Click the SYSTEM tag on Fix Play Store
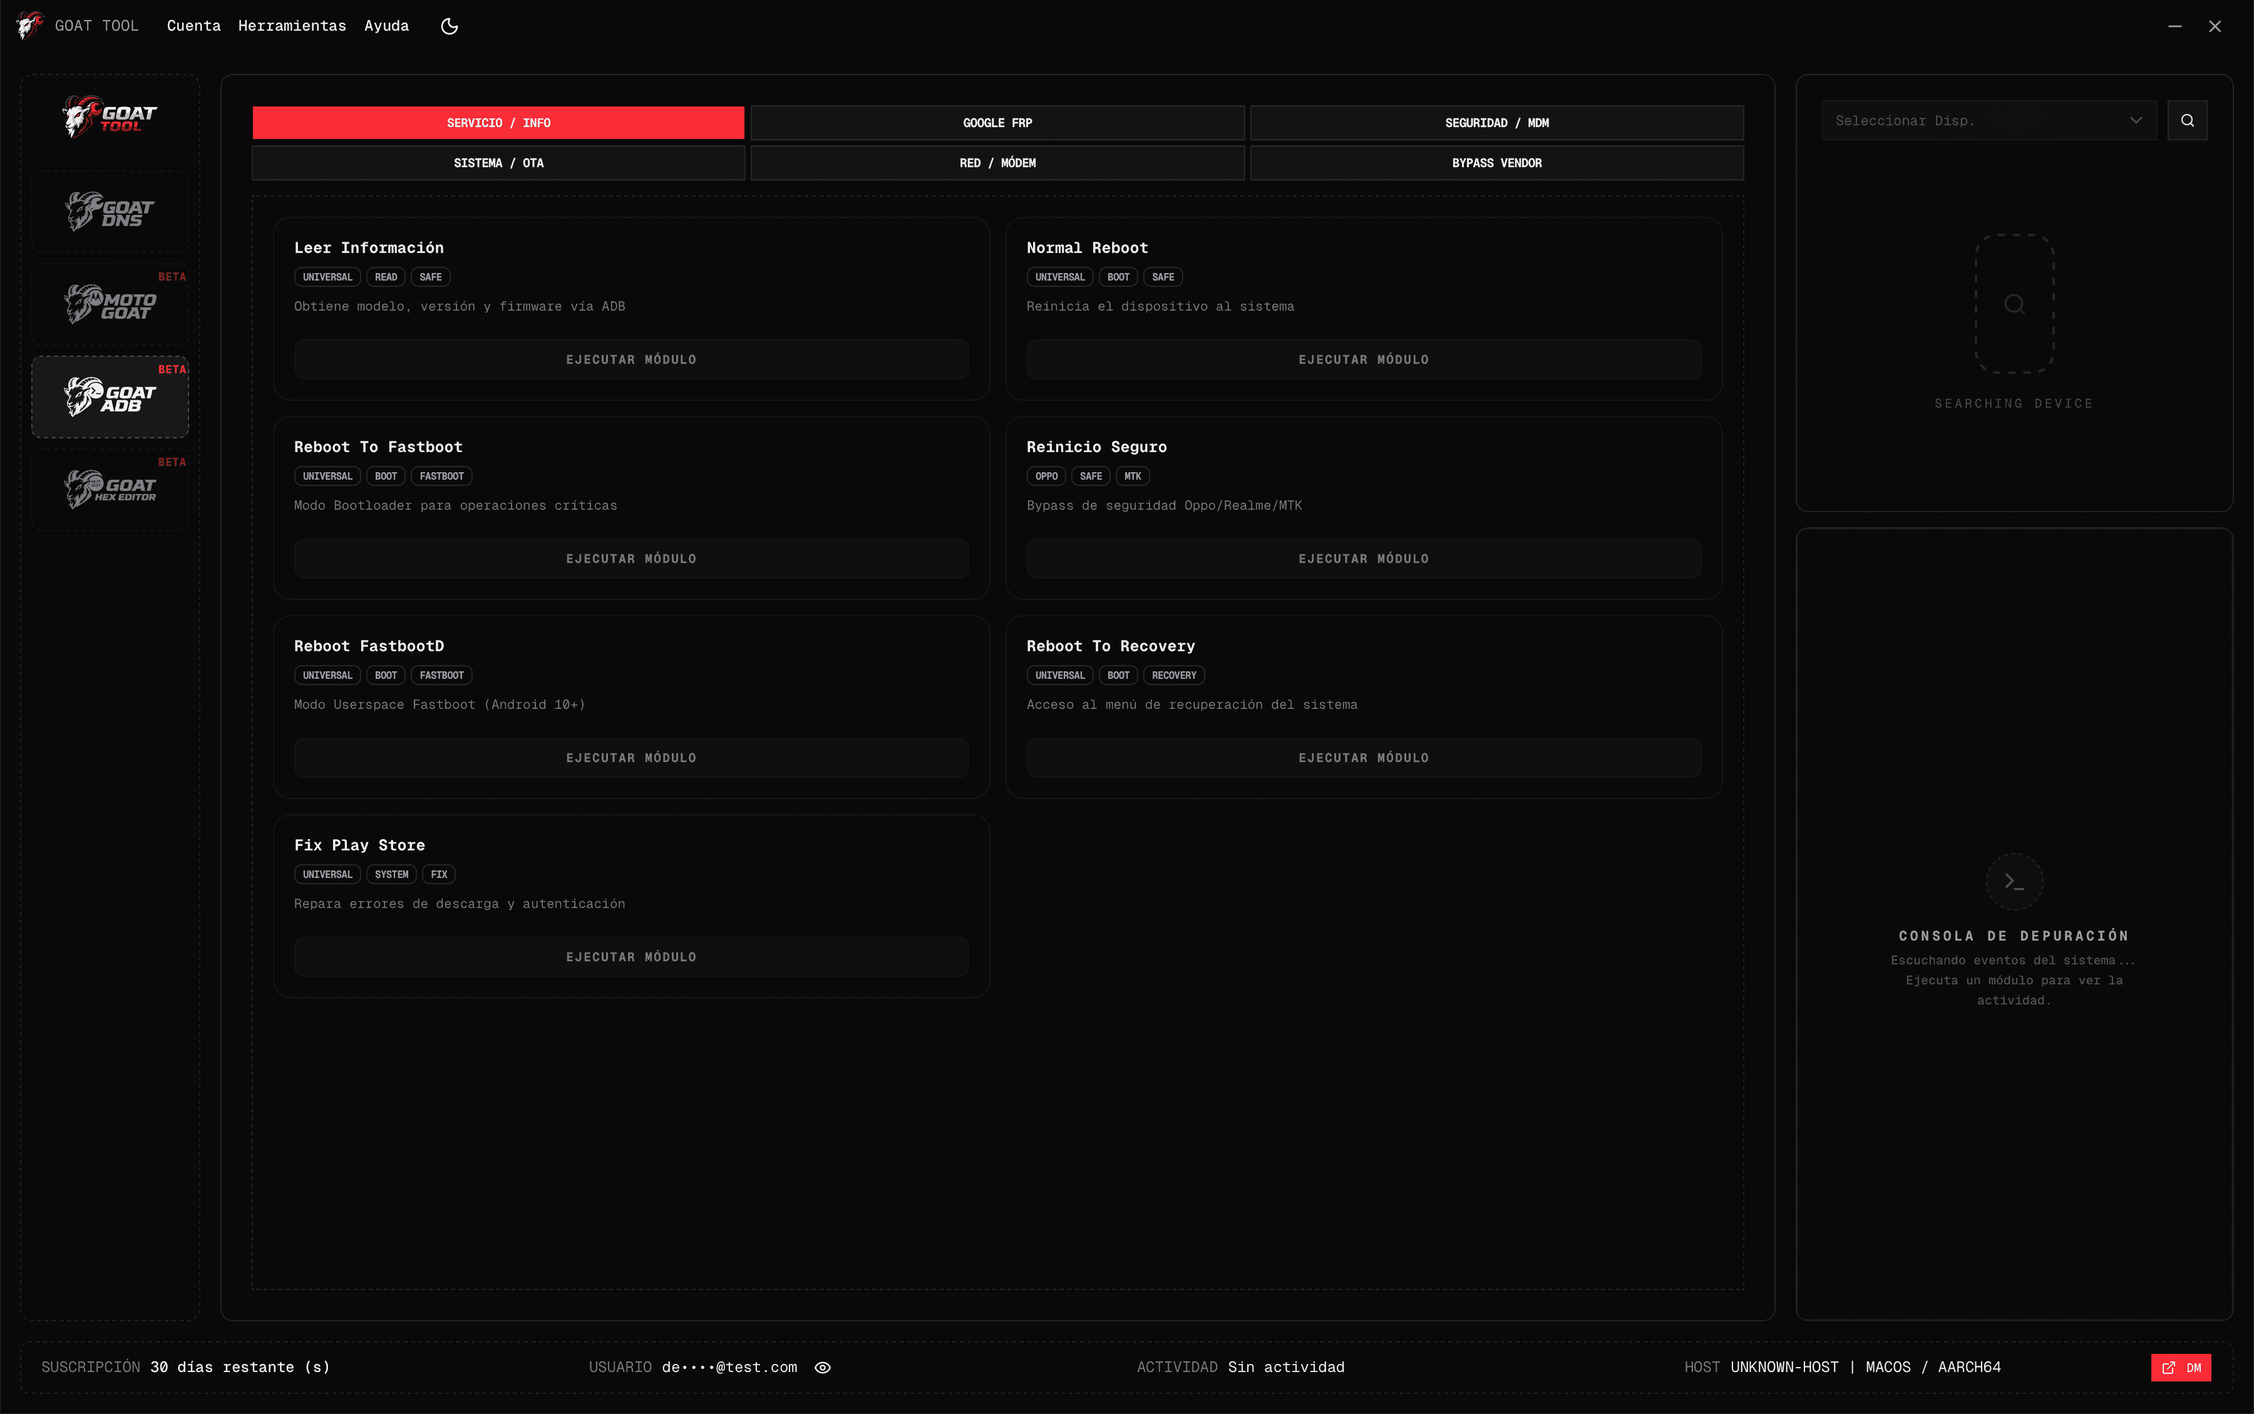The height and width of the screenshot is (1414, 2254). tap(391, 874)
